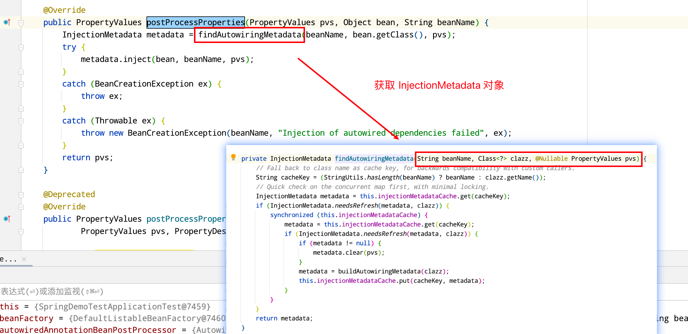Collapse the try block fold marker
688x334 pixels.
coord(21,47)
